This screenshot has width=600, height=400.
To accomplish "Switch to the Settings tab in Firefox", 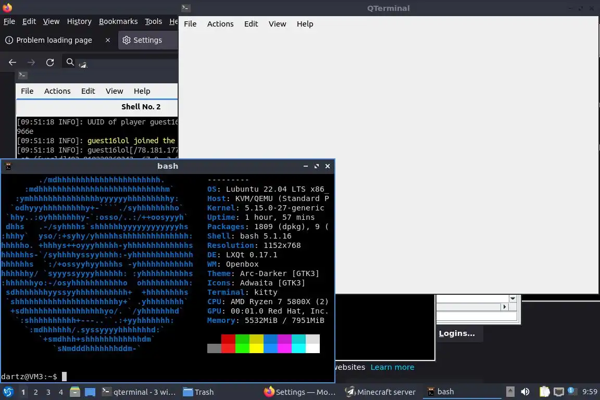I will point(148,40).
